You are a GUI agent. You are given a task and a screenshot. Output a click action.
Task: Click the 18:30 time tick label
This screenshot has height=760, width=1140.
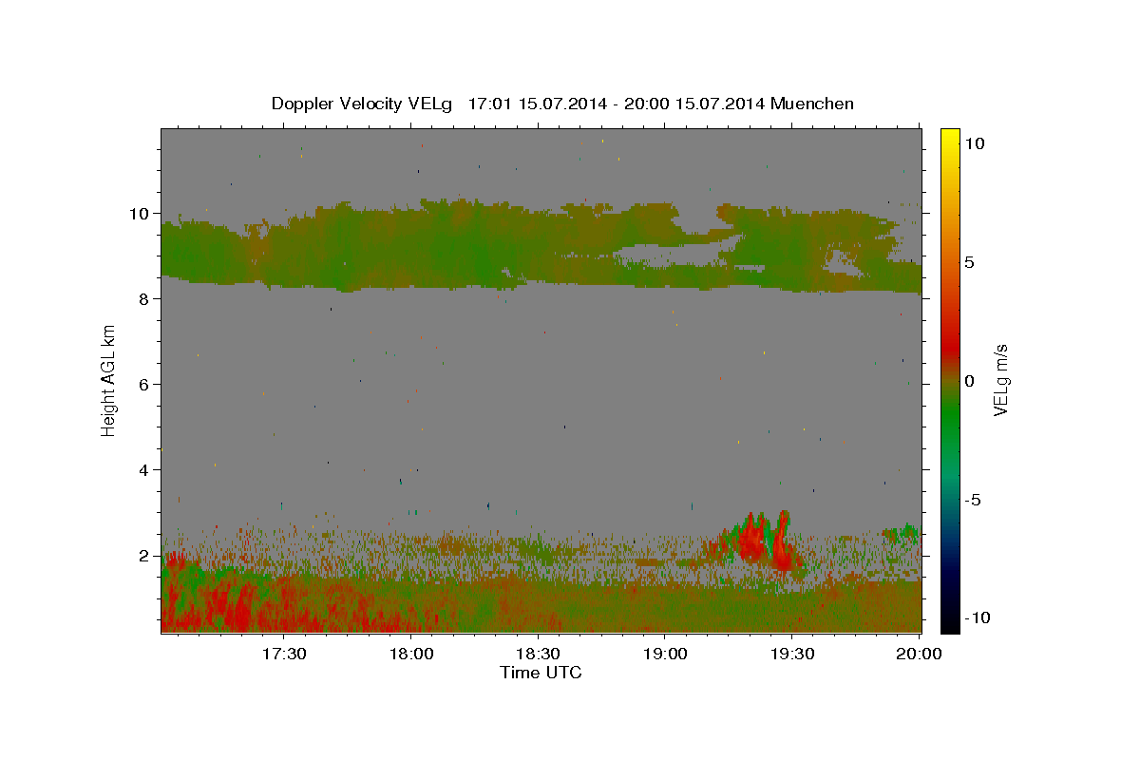coord(539,654)
